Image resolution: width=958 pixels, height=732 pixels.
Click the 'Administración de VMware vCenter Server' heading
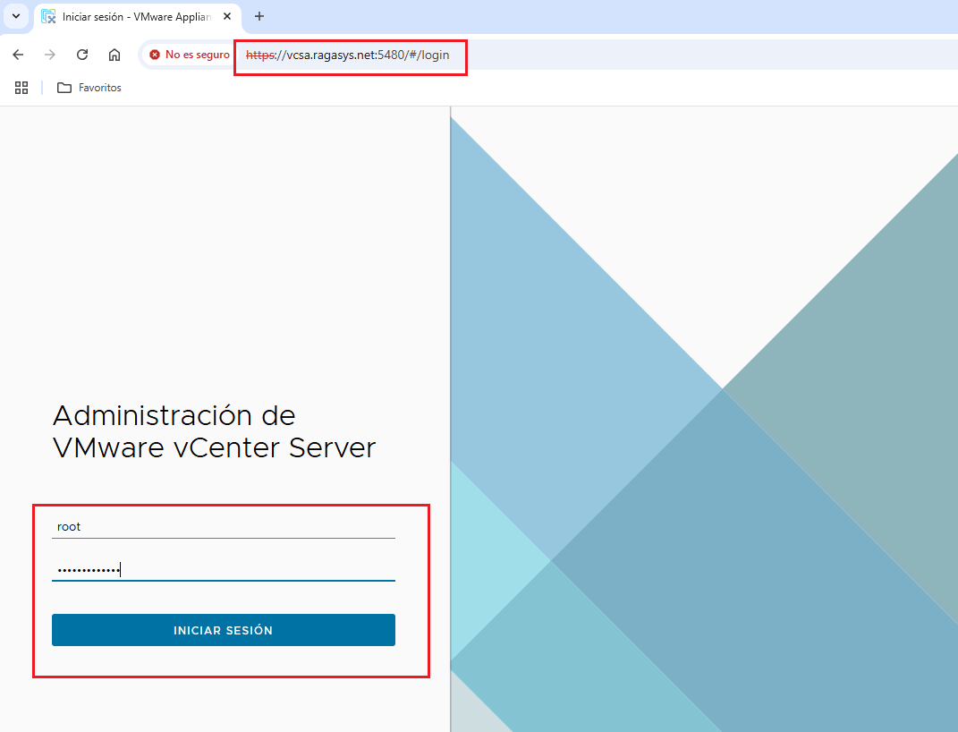[x=214, y=431]
